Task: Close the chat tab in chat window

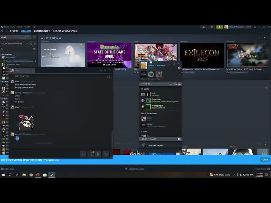Action: pos(33,71)
